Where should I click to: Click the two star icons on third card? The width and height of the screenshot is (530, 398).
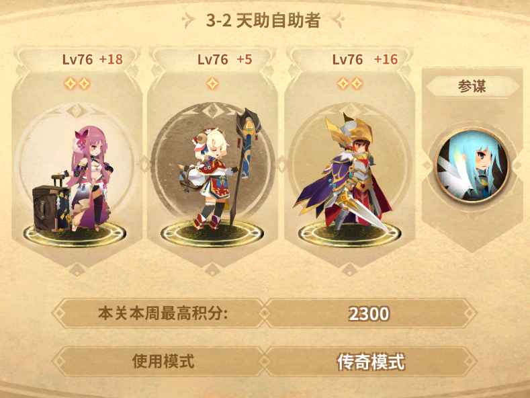tap(350, 83)
